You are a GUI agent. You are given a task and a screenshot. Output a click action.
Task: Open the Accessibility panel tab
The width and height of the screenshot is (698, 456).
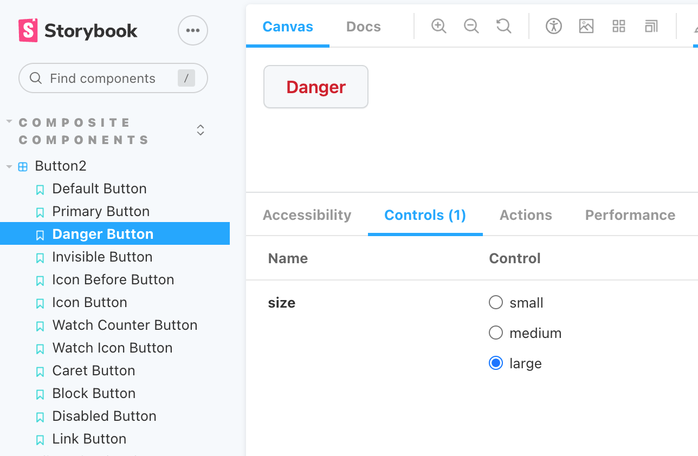(307, 215)
